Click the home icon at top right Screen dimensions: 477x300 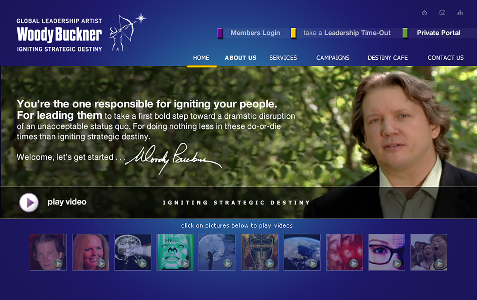click(x=424, y=13)
